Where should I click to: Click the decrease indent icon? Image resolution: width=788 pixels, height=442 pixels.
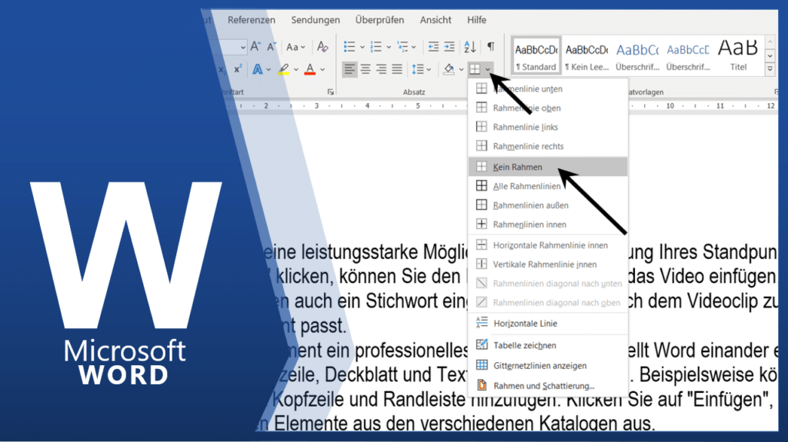coord(433,47)
